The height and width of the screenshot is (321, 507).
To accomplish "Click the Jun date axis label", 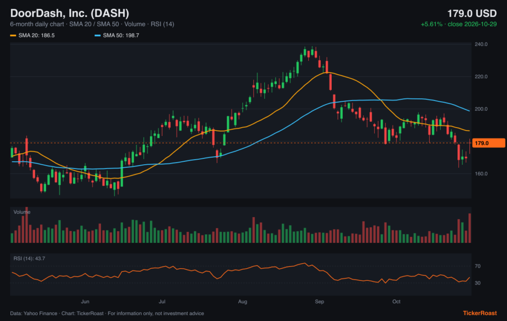I will click(85, 302).
